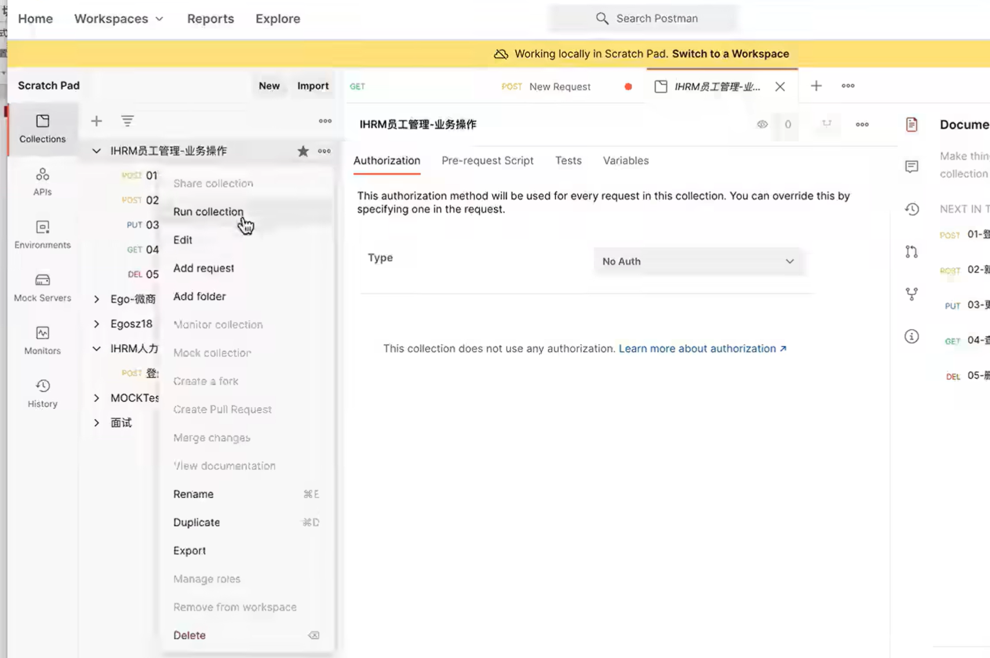Image resolution: width=990 pixels, height=658 pixels.
Task: Select the GET 04 request in tree
Action: pos(142,250)
